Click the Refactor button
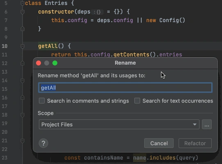Image resolution: width=222 pixels, height=164 pixels. pyautogui.click(x=195, y=143)
